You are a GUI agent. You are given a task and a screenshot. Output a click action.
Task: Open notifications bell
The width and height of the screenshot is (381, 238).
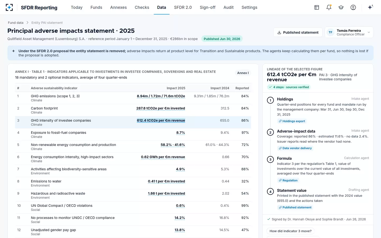[x=329, y=7]
